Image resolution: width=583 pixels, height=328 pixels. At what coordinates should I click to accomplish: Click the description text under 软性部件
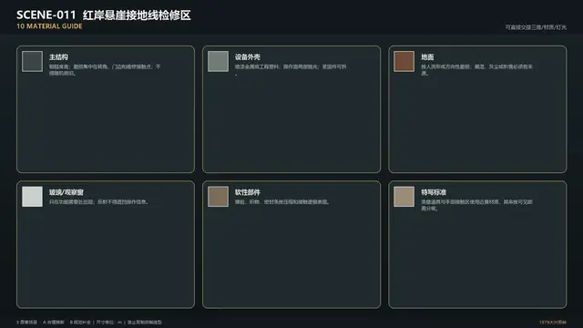[282, 202]
